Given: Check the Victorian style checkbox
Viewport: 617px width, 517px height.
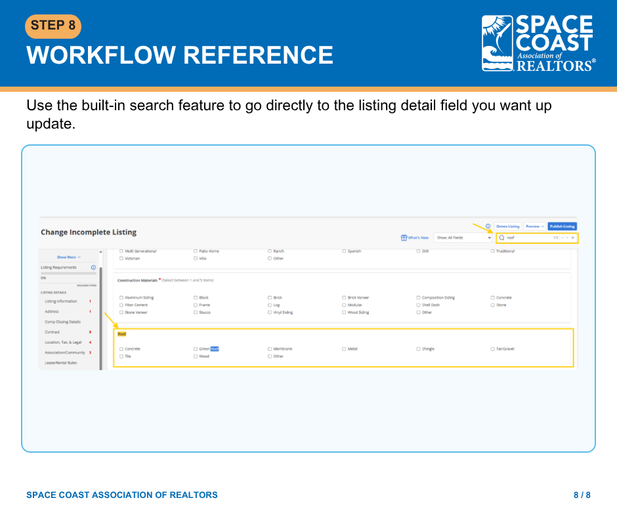Looking at the screenshot, I should (121, 258).
